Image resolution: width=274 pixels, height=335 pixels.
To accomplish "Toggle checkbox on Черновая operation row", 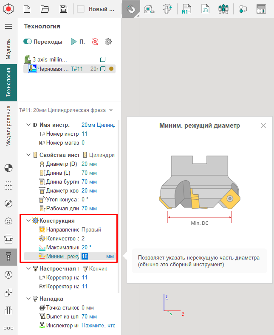I will (102, 69).
